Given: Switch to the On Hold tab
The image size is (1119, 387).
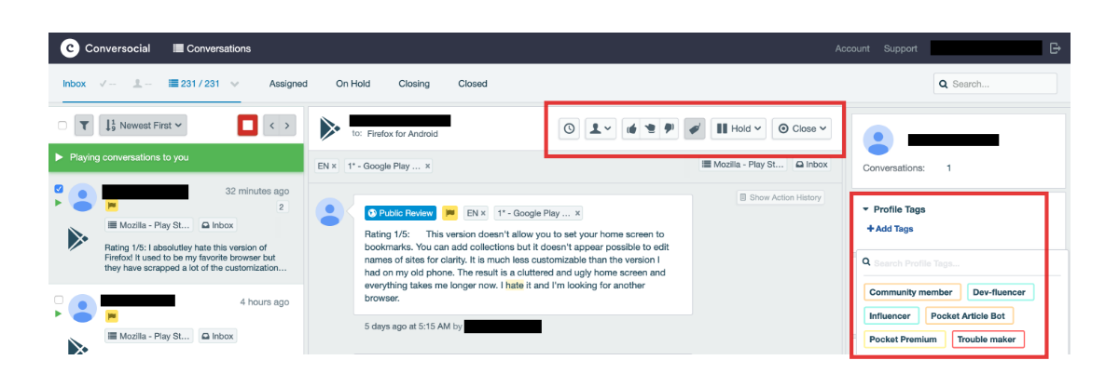Looking at the screenshot, I should [352, 84].
